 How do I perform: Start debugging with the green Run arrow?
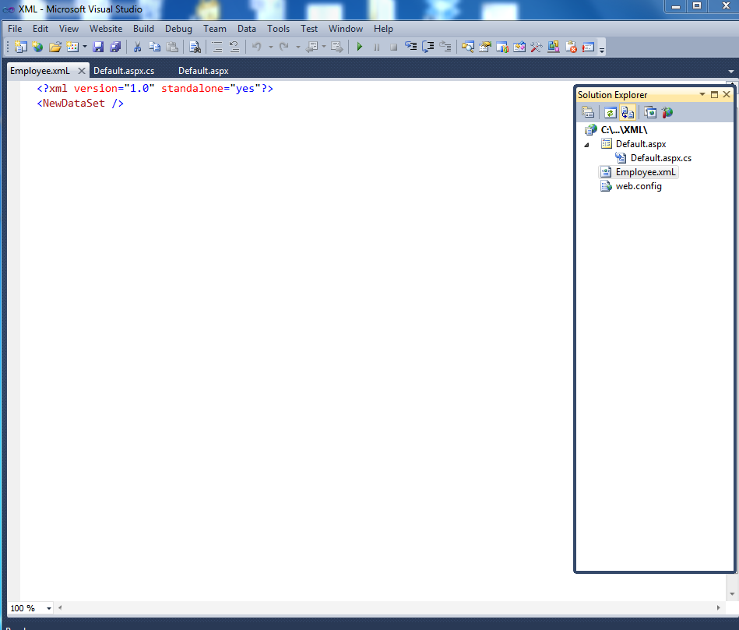(359, 46)
